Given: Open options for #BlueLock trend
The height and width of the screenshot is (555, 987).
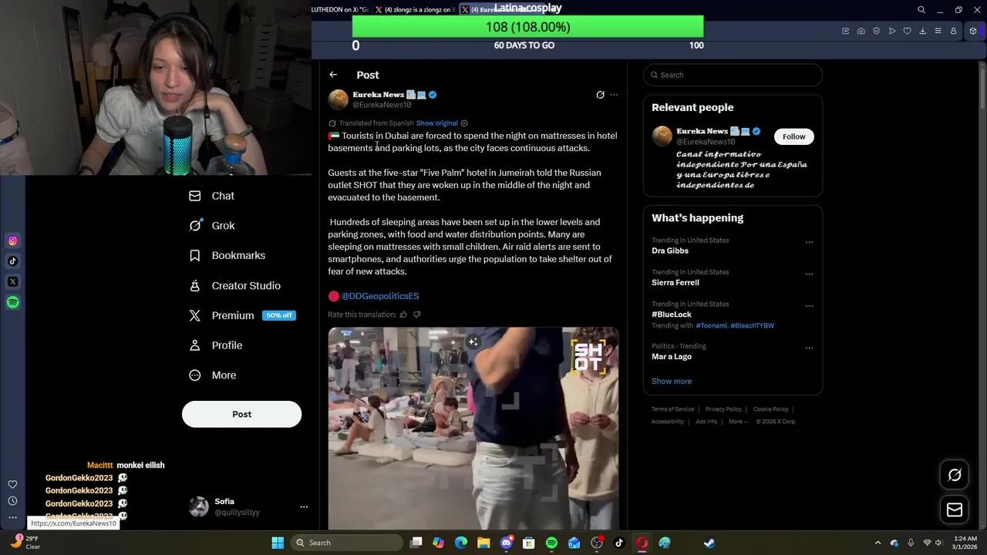Looking at the screenshot, I should coord(809,306).
